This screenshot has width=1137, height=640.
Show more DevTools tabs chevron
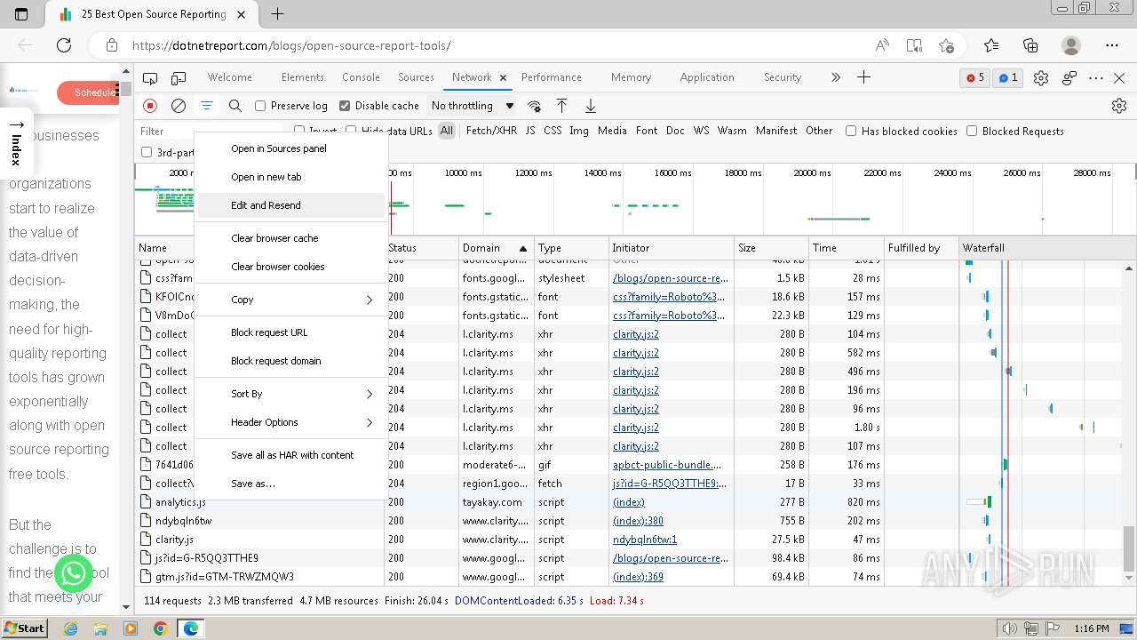(x=835, y=77)
